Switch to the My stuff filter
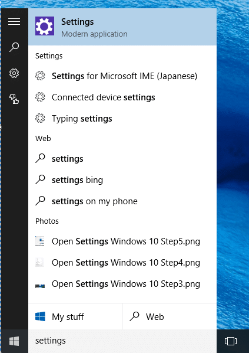 (75, 316)
